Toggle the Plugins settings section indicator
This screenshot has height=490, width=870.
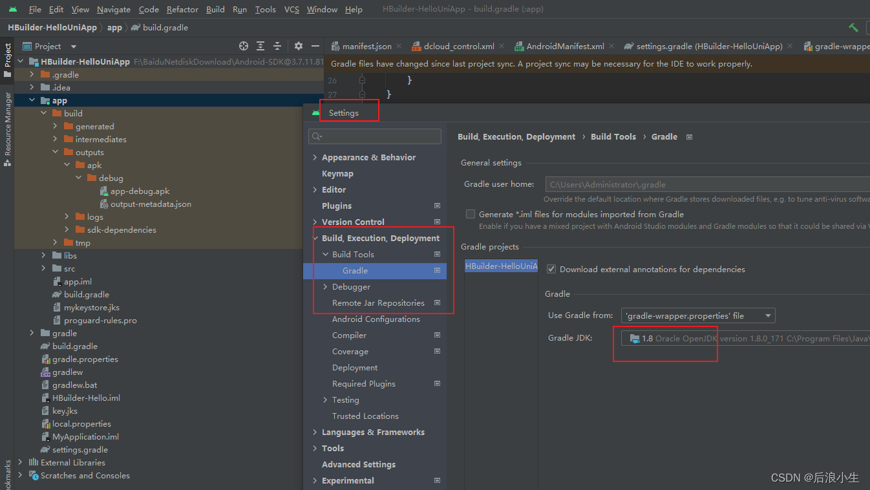[438, 206]
